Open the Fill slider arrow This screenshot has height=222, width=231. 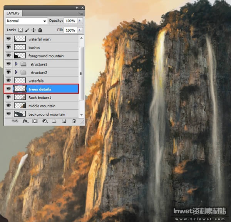point(80,30)
